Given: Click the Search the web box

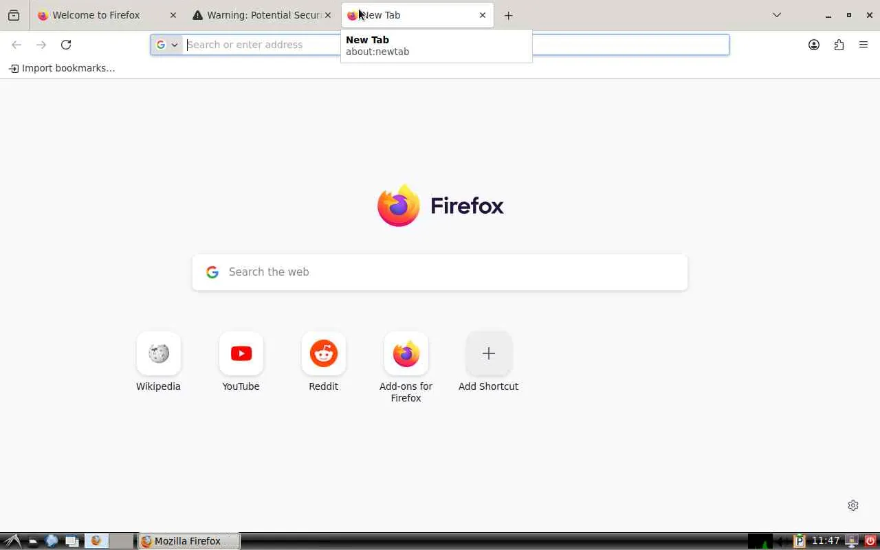Looking at the screenshot, I should click(440, 272).
